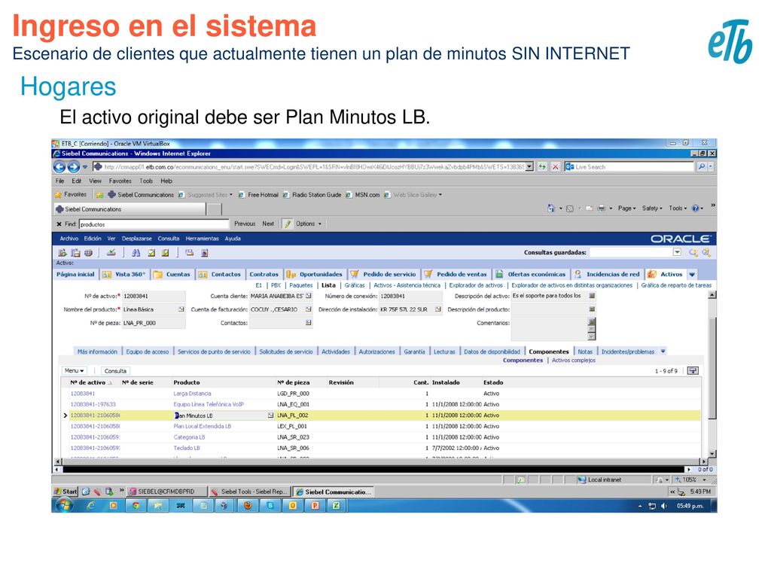Open the picker icon in the Plan Minutos LB cell
The height and width of the screenshot is (578, 771).
270,415
